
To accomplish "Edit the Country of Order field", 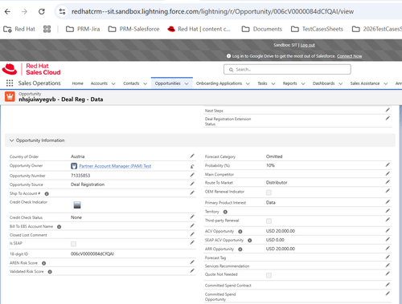I will click(x=192, y=156).
